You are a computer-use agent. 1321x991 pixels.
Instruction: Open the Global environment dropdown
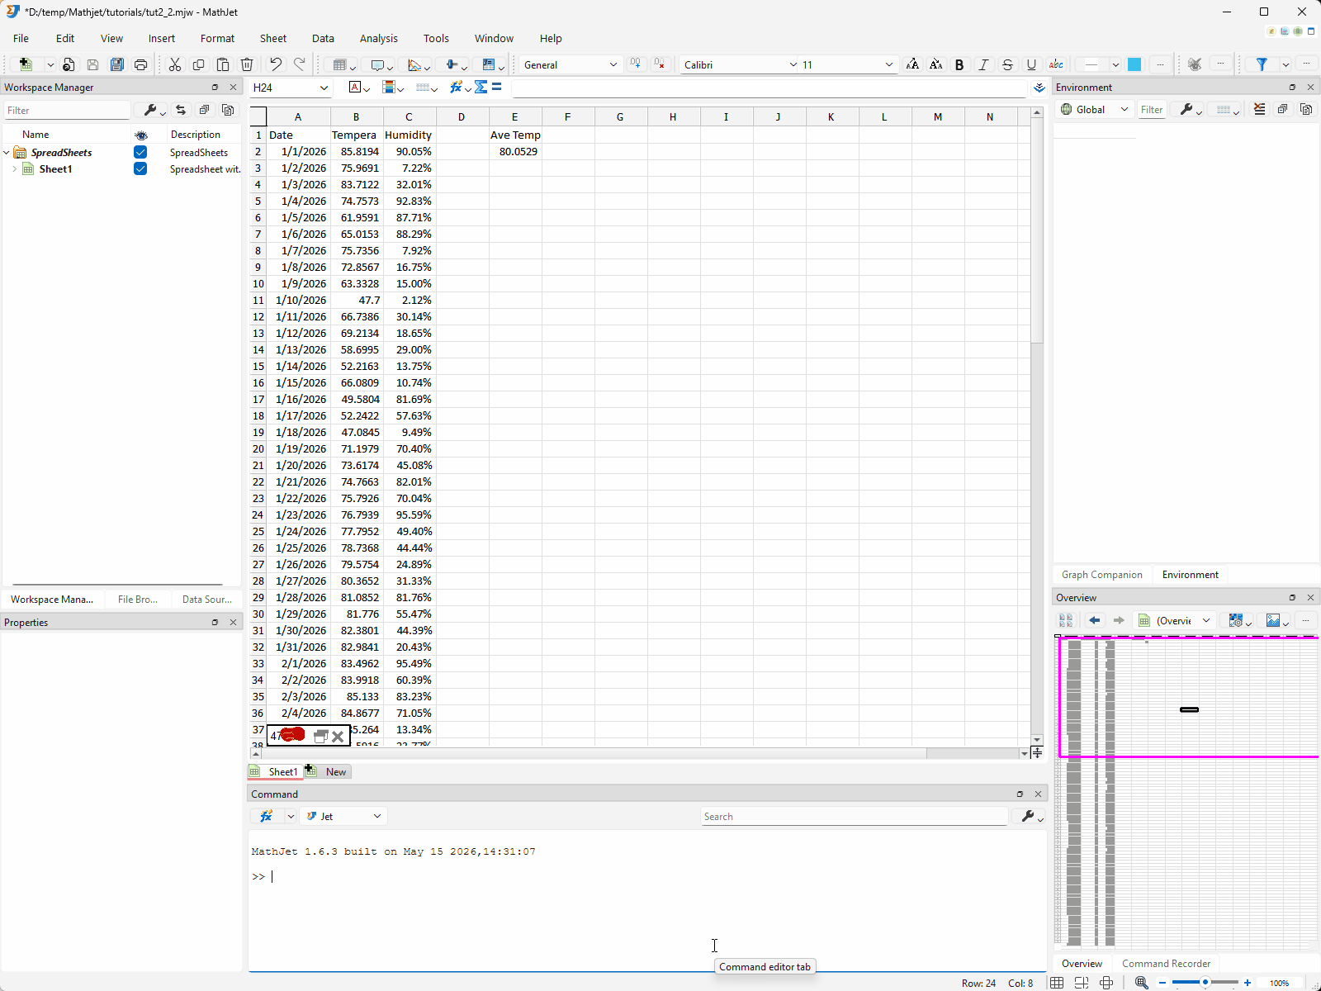click(1095, 109)
